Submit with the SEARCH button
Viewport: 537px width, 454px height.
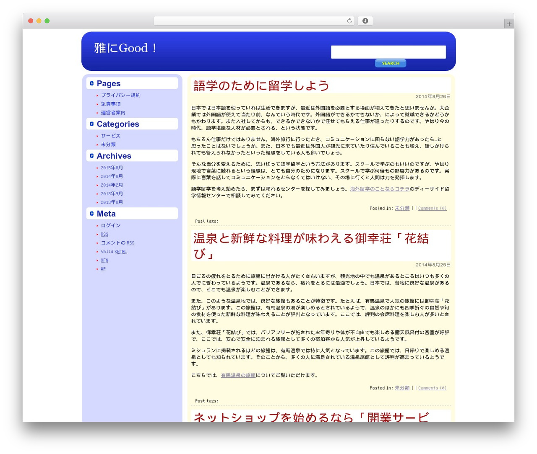[x=391, y=63]
